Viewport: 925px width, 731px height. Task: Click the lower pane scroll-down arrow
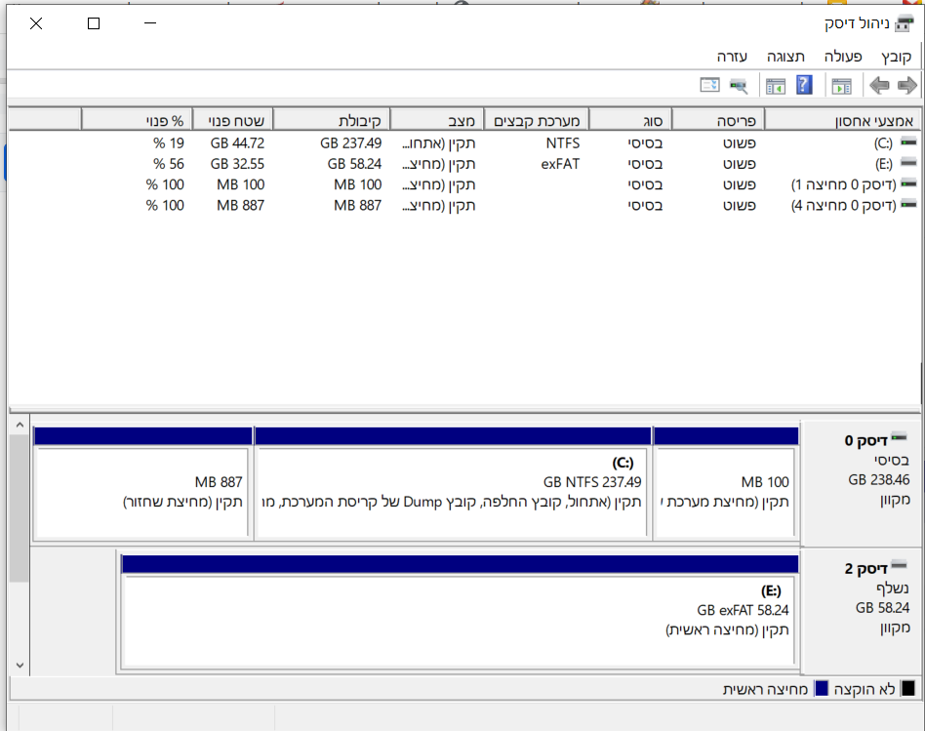(x=20, y=665)
